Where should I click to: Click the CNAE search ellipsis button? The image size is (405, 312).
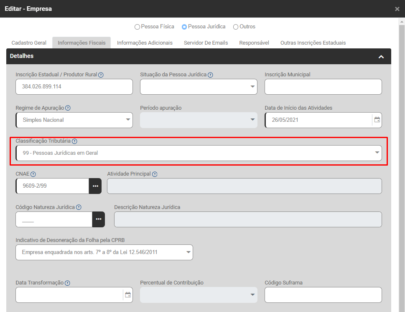pyautogui.click(x=95, y=186)
